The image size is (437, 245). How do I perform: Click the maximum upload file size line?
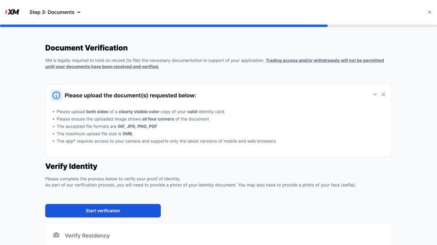point(95,134)
